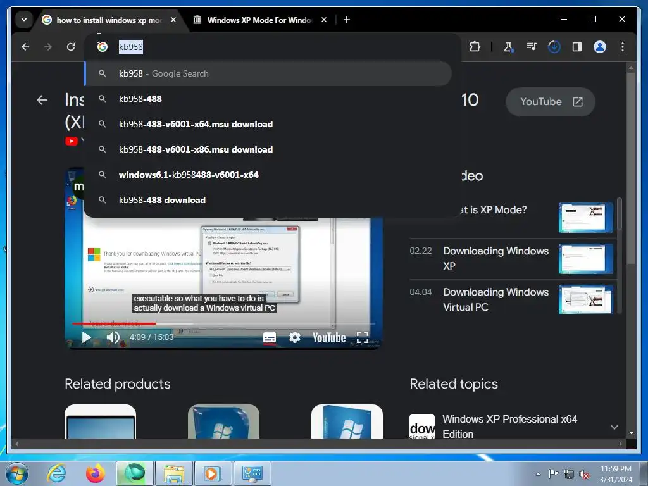Open Windows Explorer from taskbar
Image resolution: width=648 pixels, height=486 pixels.
(x=173, y=473)
